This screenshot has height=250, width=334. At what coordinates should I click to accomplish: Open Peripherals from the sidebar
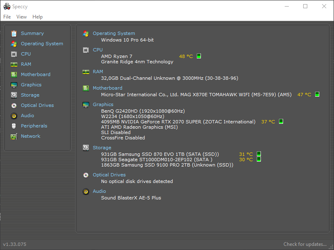[x=34, y=126]
